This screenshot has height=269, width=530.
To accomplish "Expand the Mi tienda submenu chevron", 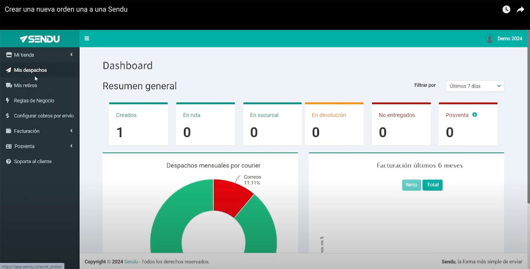I will pyautogui.click(x=71, y=55).
